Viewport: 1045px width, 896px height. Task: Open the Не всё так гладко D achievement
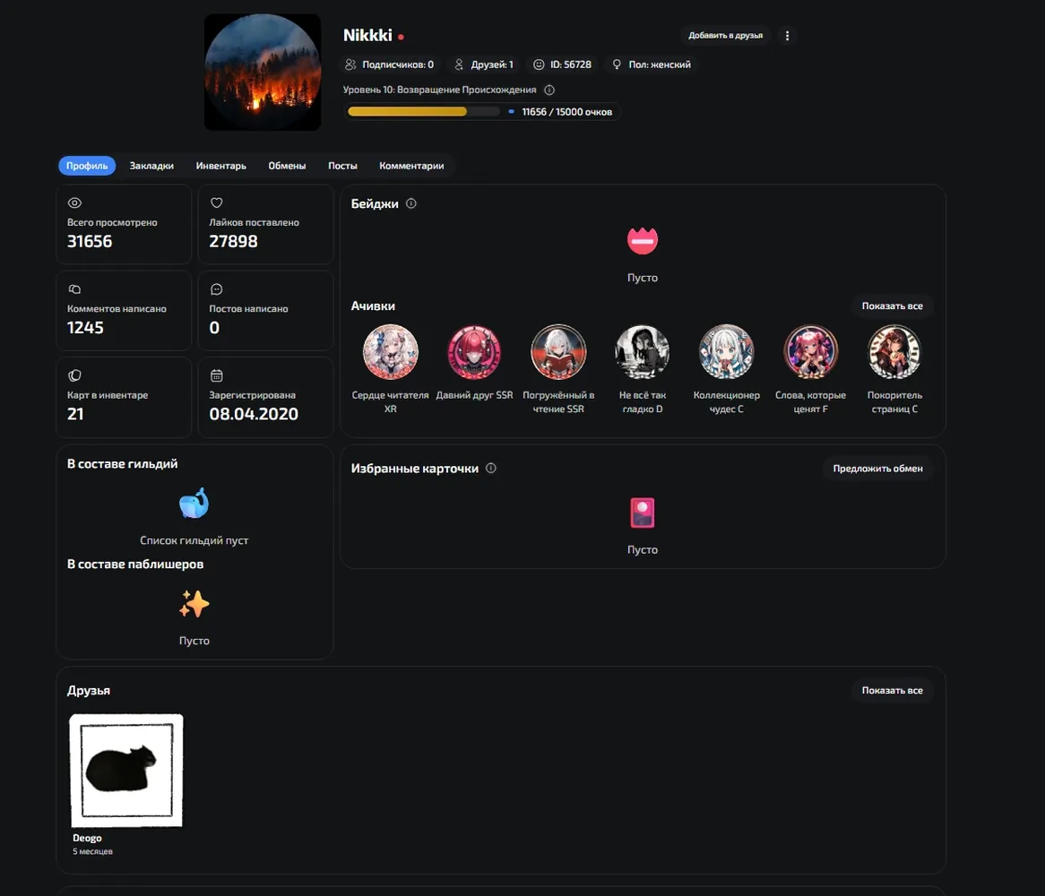click(x=643, y=352)
